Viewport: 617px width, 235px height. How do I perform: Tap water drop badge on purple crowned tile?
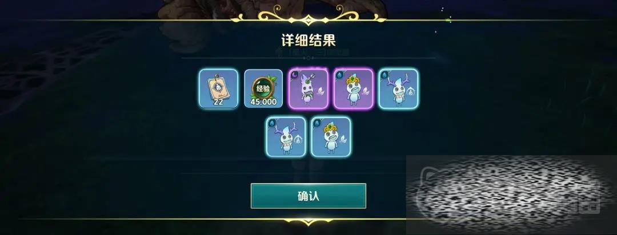click(x=339, y=74)
